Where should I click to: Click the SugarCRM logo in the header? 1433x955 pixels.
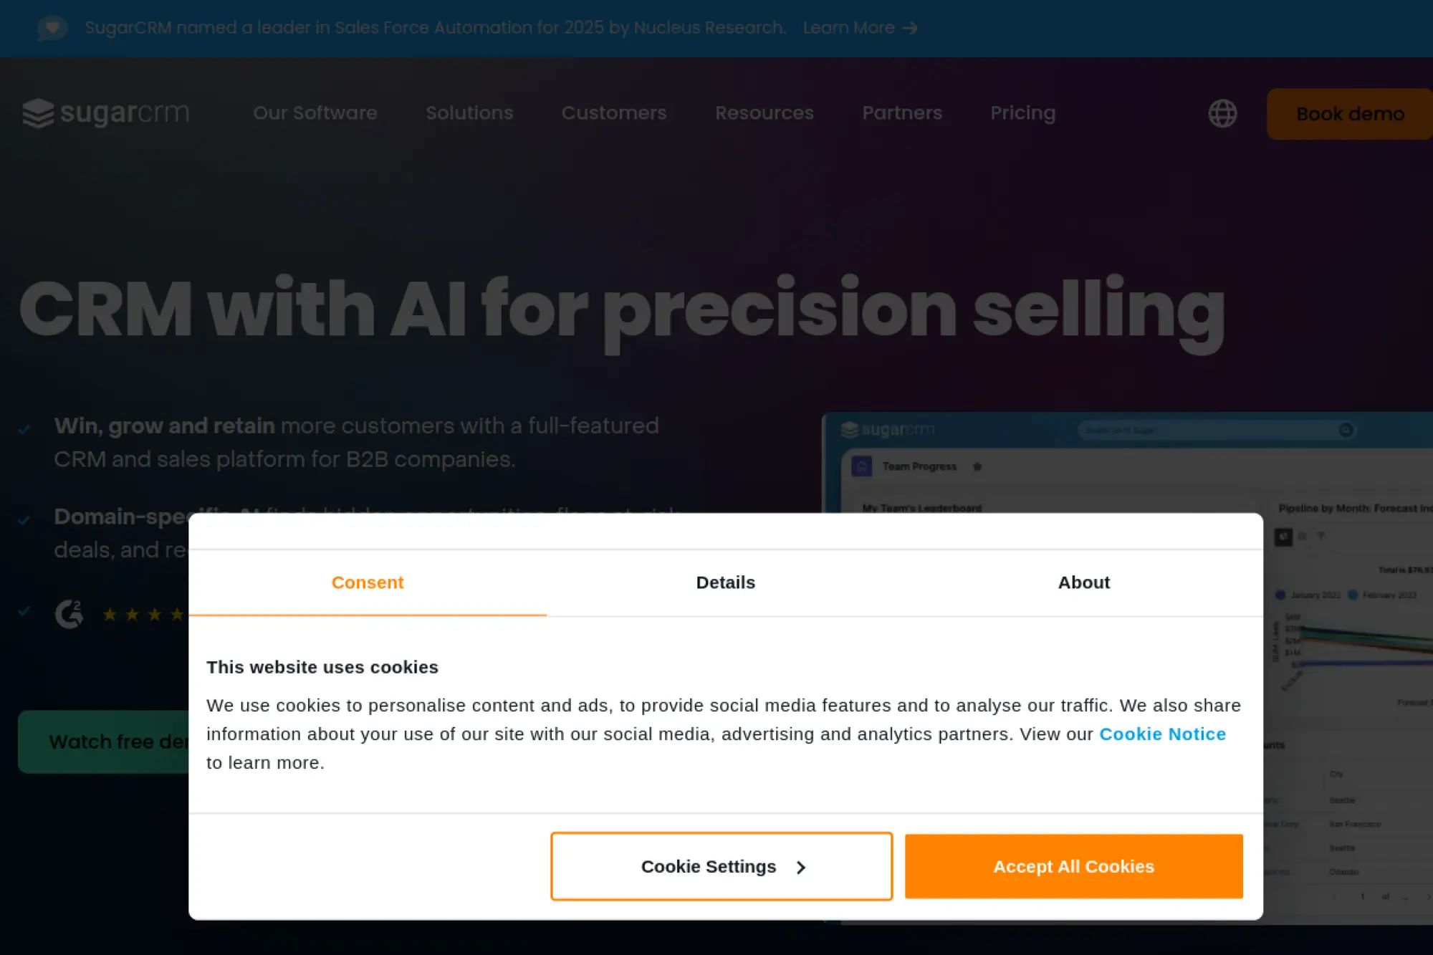106,113
